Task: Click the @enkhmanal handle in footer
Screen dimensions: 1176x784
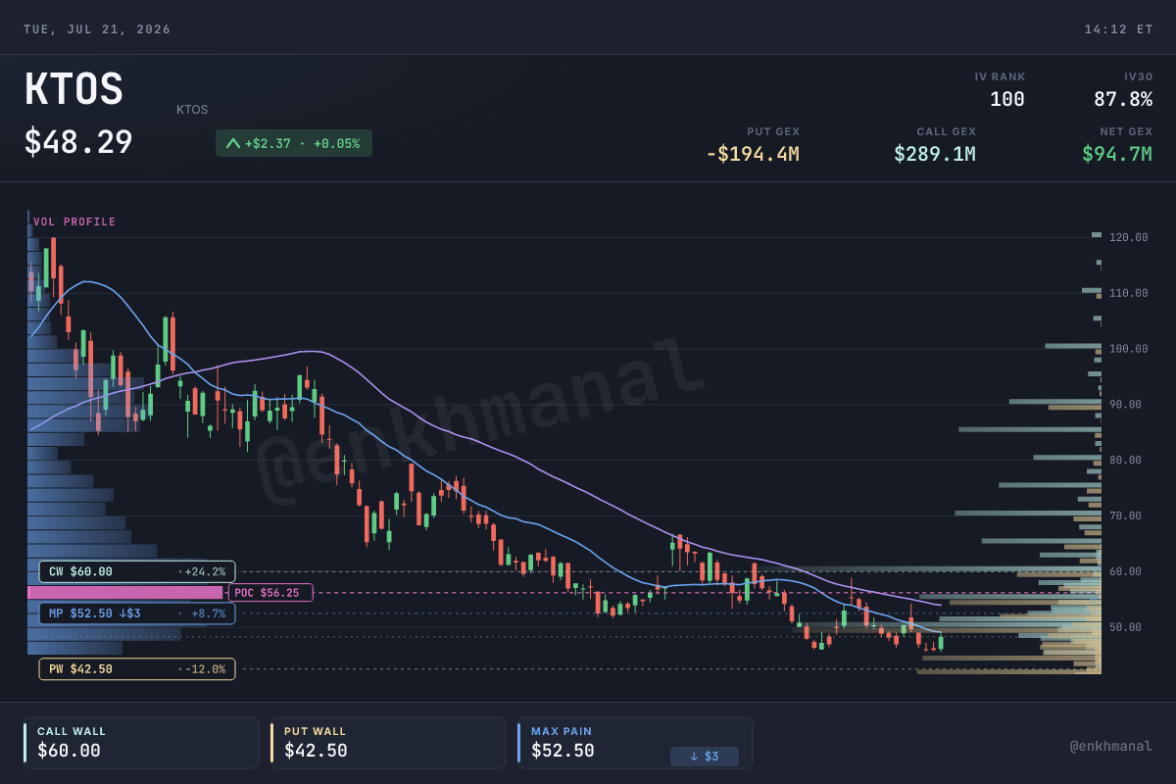Action: click(1111, 747)
